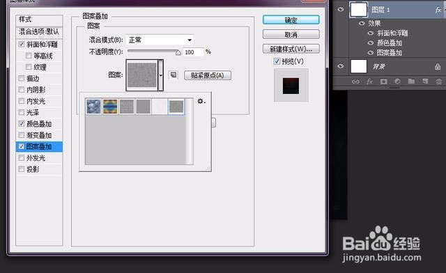Click the fx badge on 图层 1
The image size is (446, 273).
438,10
